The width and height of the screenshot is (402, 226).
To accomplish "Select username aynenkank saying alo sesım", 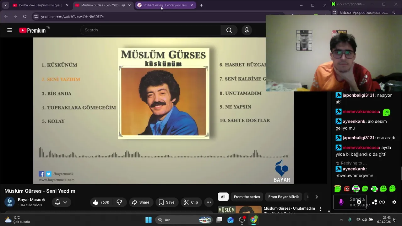I will click(355, 121).
